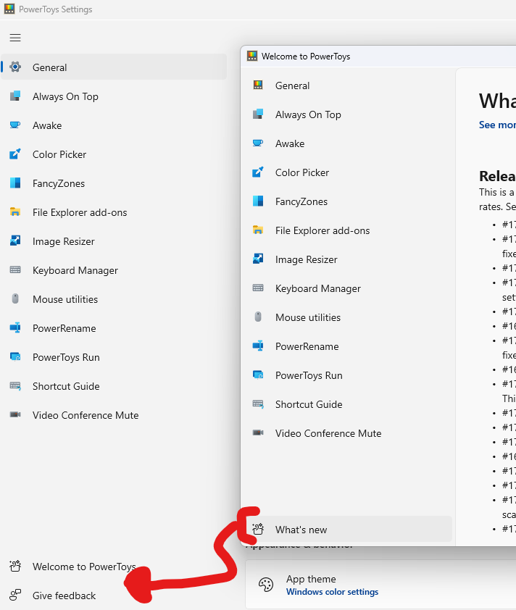
Task: Click Awake cup icon in Settings sidebar
Action: [x=15, y=125]
